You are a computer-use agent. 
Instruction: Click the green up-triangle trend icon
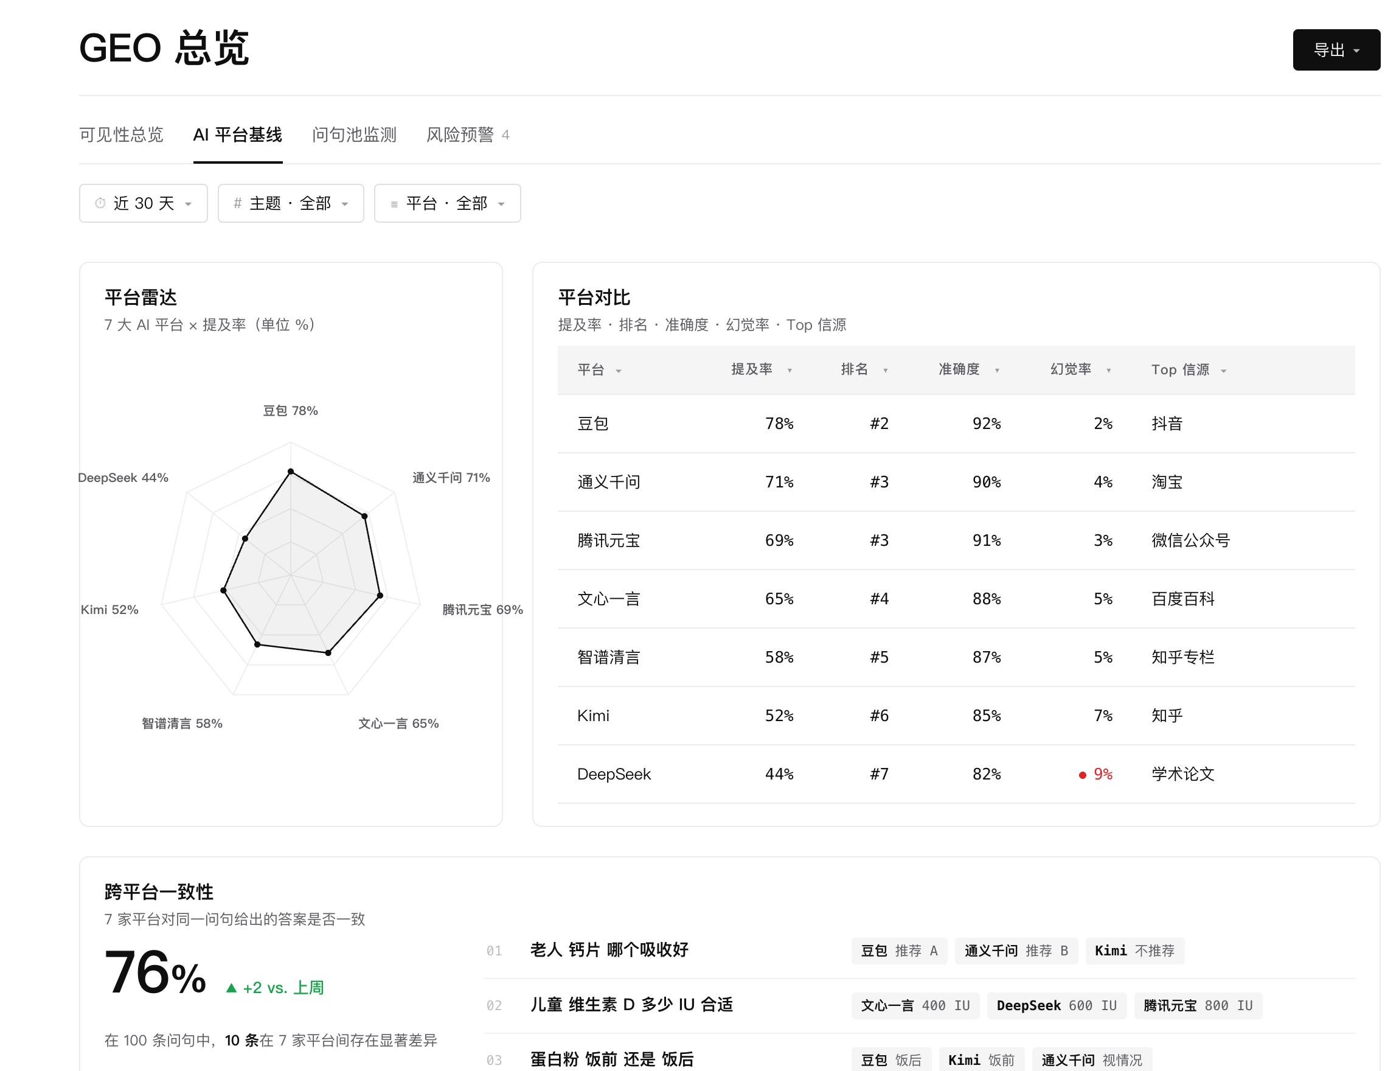[231, 988]
